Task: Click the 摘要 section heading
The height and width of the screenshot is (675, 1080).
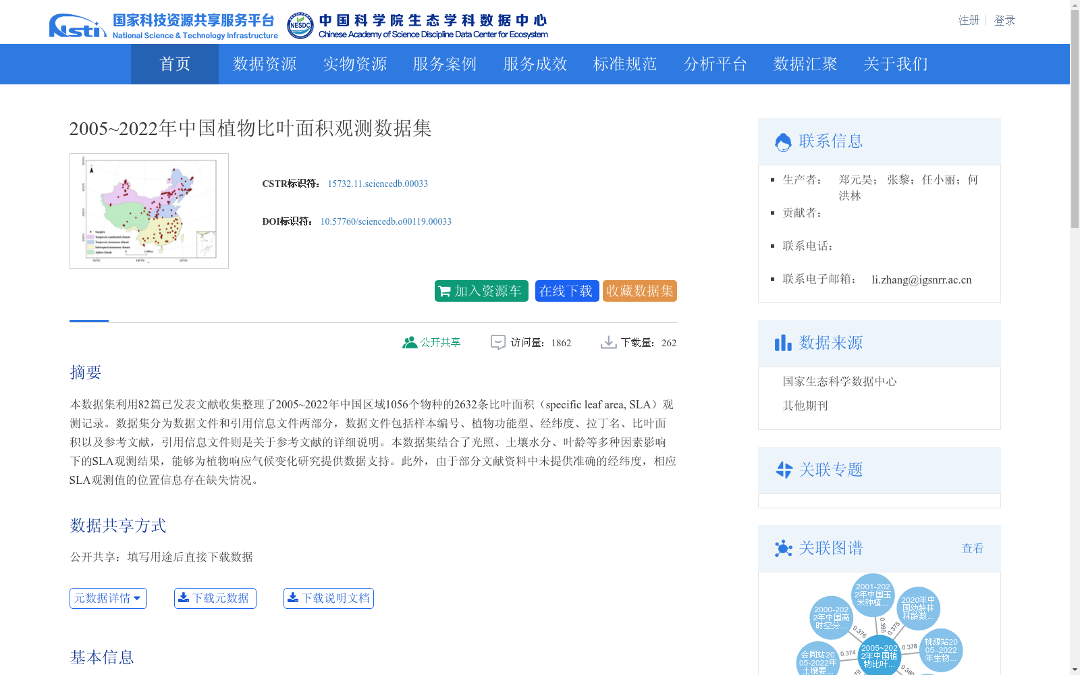Action: (x=86, y=373)
